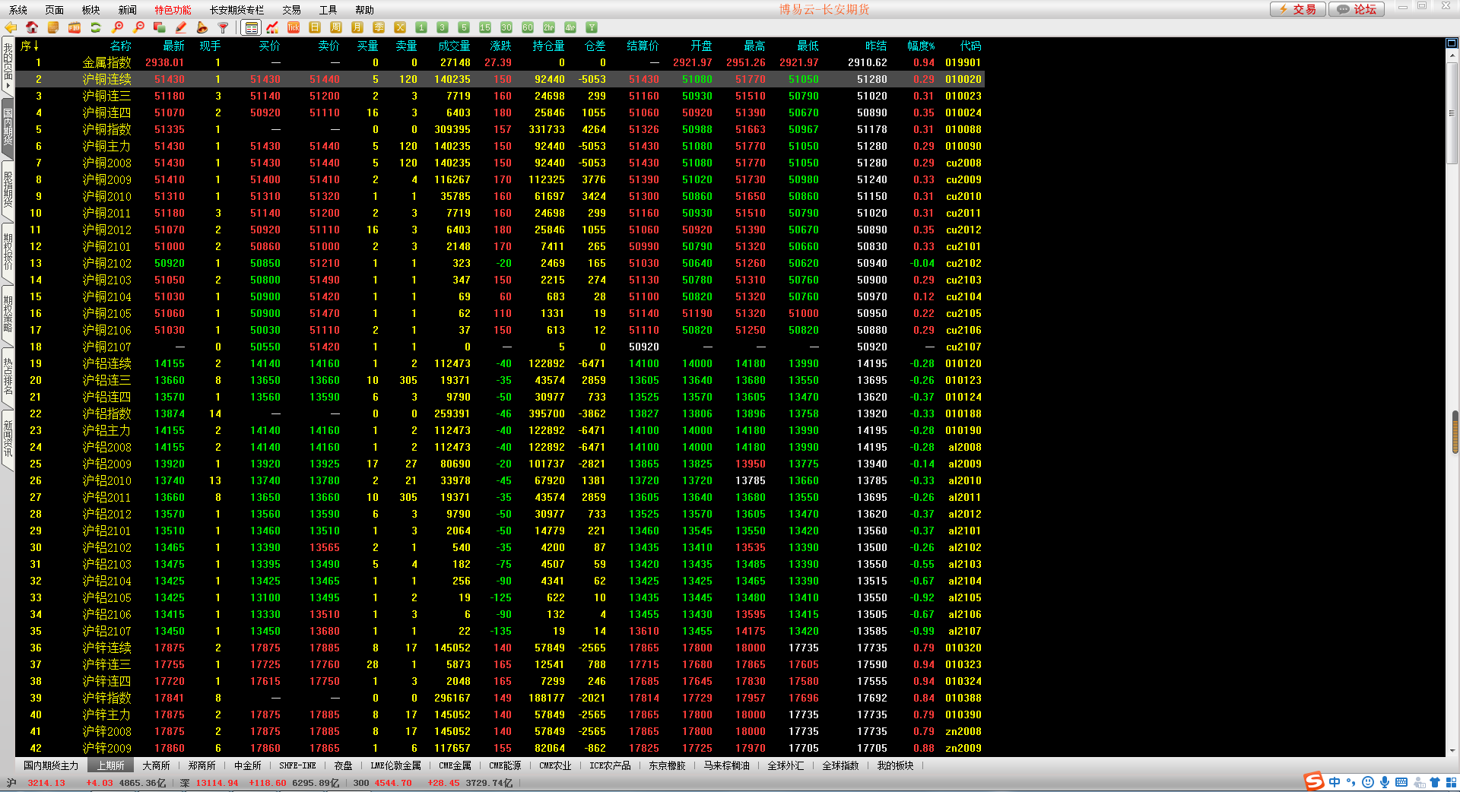Open the red house home icon
This screenshot has height=792, width=1460.
(x=32, y=27)
